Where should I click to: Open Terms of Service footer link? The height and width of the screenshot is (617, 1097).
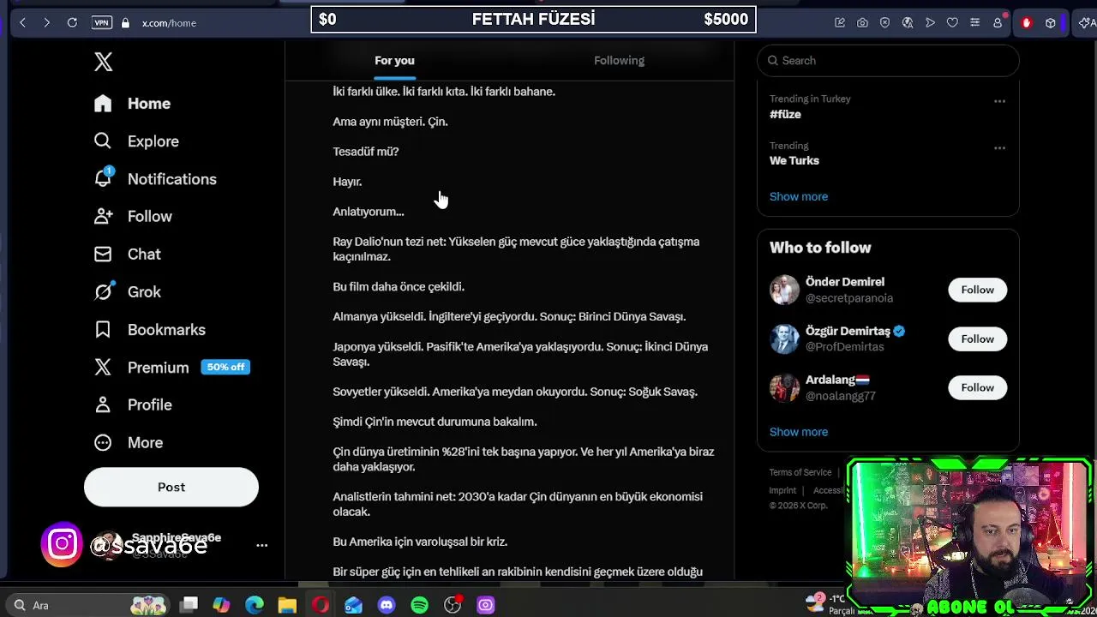click(800, 472)
